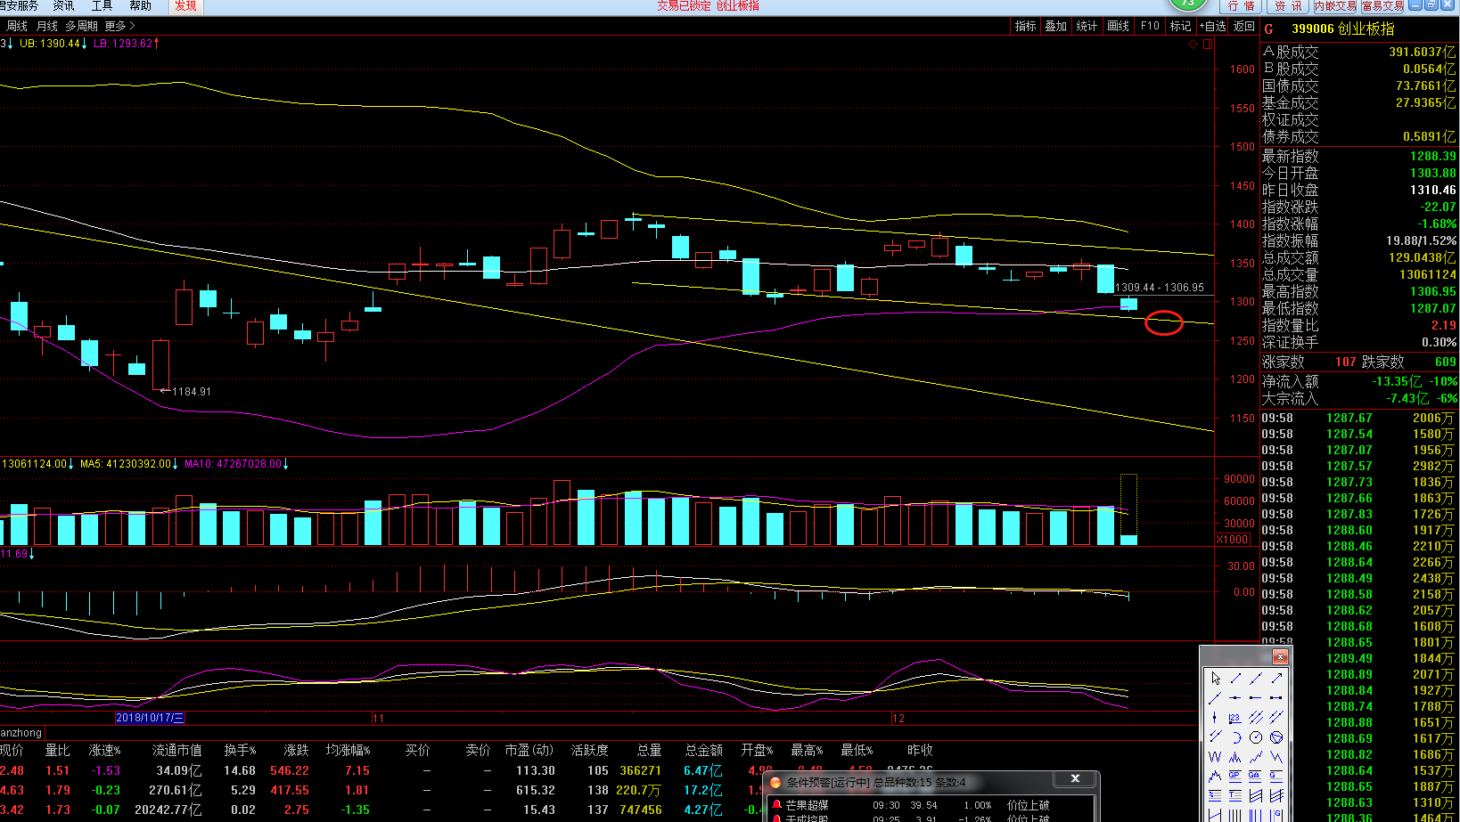Switch to 富易交易 trading tab
Image resolution: width=1460 pixels, height=822 pixels.
click(1382, 6)
